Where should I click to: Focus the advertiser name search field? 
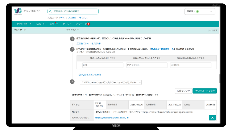73,11
